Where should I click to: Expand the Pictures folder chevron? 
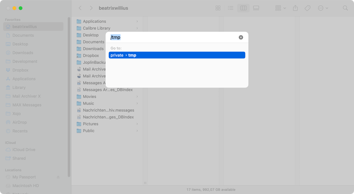point(137,124)
